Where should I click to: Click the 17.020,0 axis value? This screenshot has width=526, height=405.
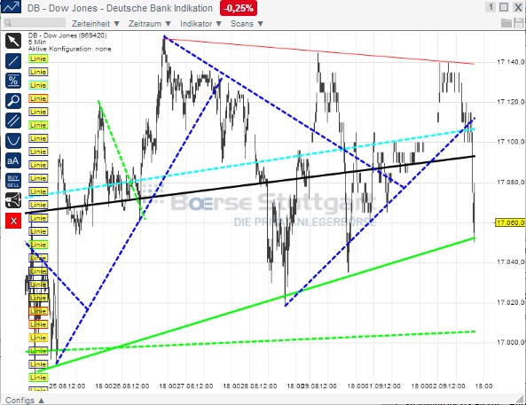pyautogui.click(x=510, y=302)
